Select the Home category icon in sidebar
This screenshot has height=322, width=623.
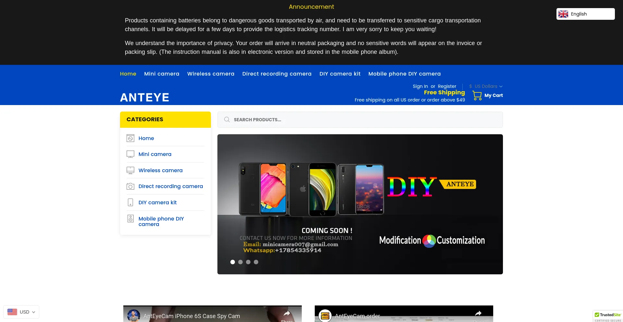point(130,138)
